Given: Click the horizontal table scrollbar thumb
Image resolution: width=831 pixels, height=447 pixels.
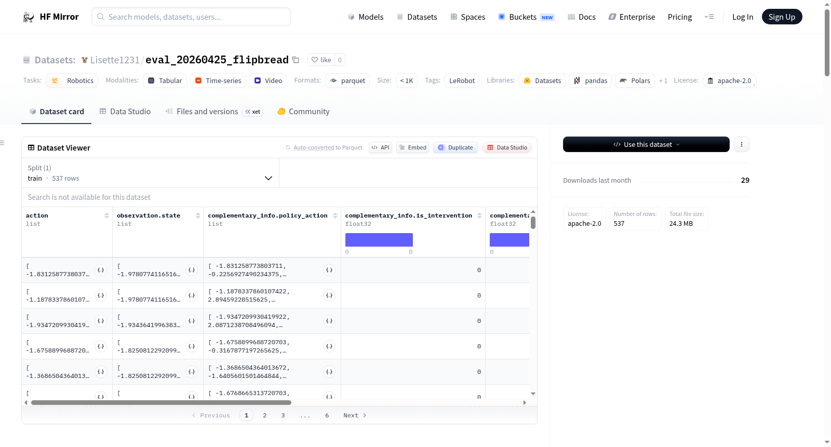Looking at the screenshot, I should [x=161, y=402].
